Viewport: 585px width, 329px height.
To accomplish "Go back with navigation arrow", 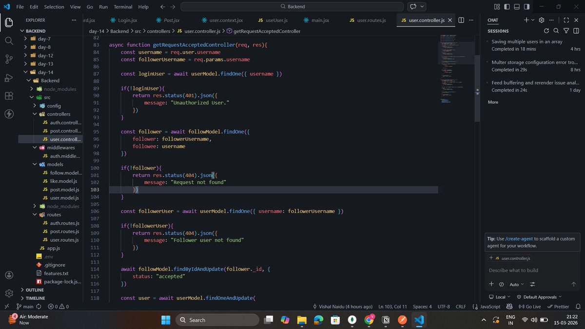I will tap(162, 7).
